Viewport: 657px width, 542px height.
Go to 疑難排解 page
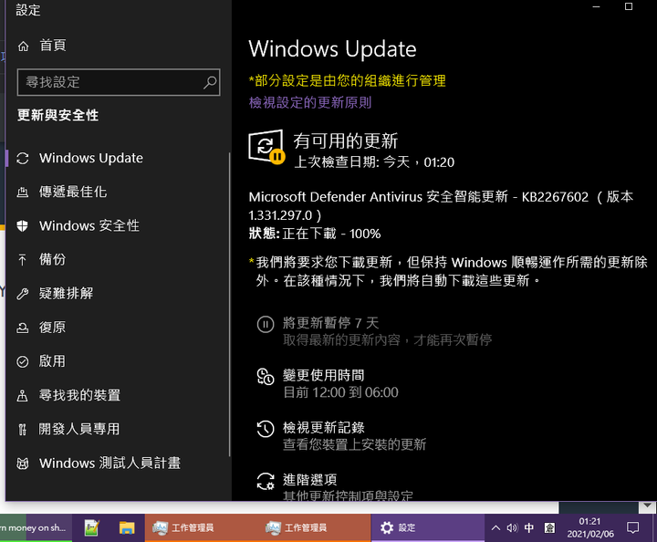tap(118, 294)
